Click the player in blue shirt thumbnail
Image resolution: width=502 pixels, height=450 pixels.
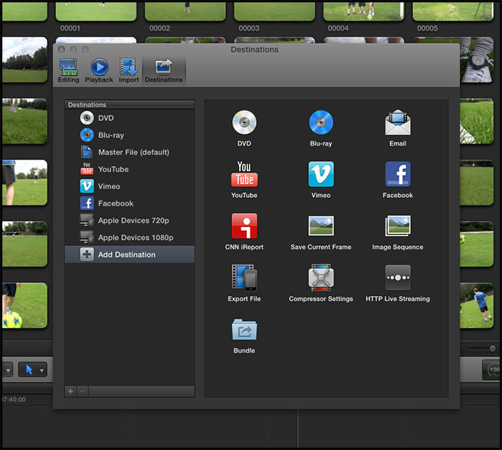[x=477, y=306]
